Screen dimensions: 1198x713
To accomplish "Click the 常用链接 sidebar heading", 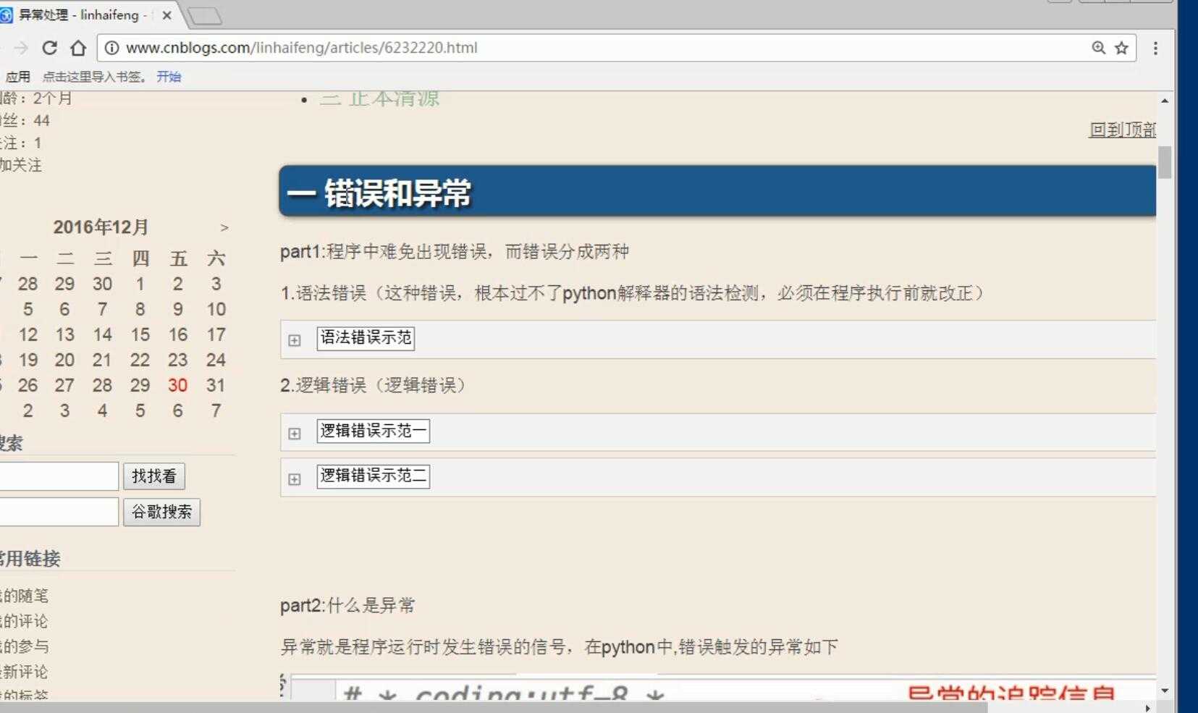I will tap(30, 558).
